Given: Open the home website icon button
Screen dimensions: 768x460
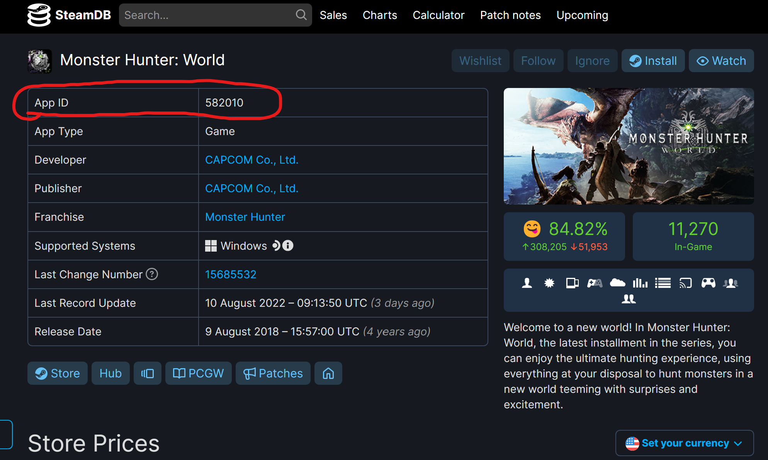Looking at the screenshot, I should click(x=328, y=373).
